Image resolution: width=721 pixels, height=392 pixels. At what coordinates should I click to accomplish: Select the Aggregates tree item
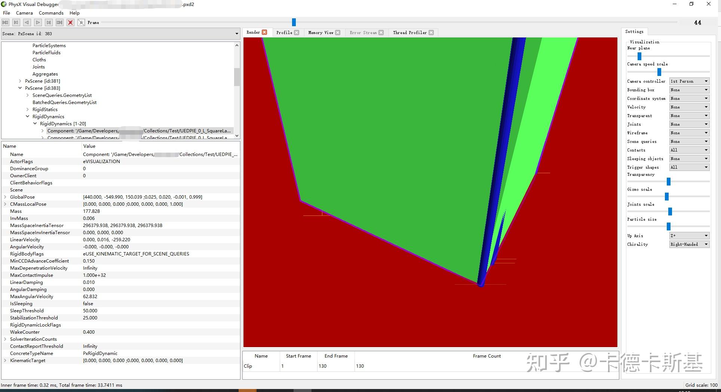coord(45,74)
